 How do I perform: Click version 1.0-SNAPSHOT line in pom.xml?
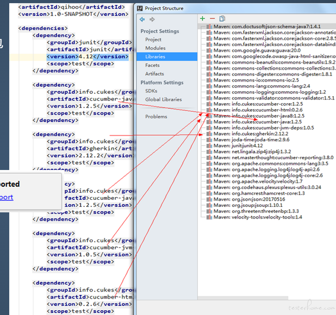pos(73,14)
